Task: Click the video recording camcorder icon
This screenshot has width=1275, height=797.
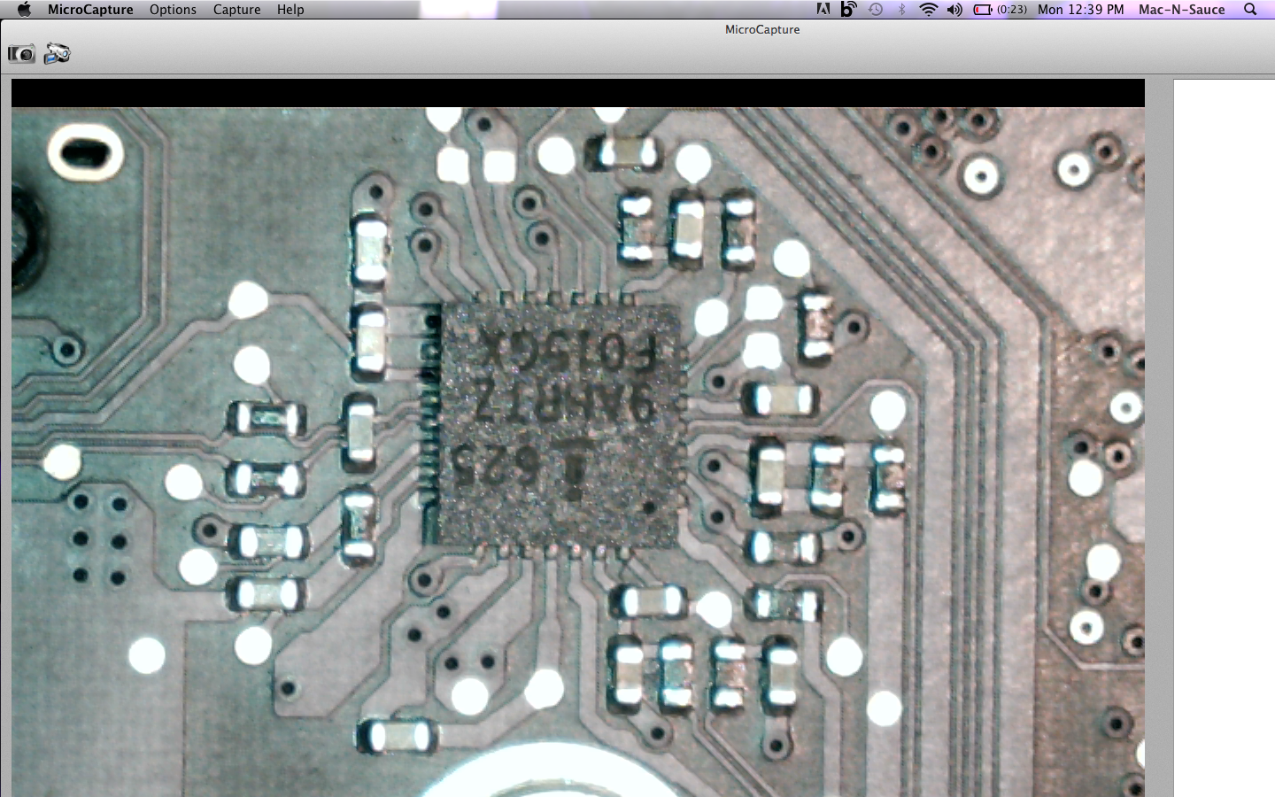Action: tap(58, 54)
